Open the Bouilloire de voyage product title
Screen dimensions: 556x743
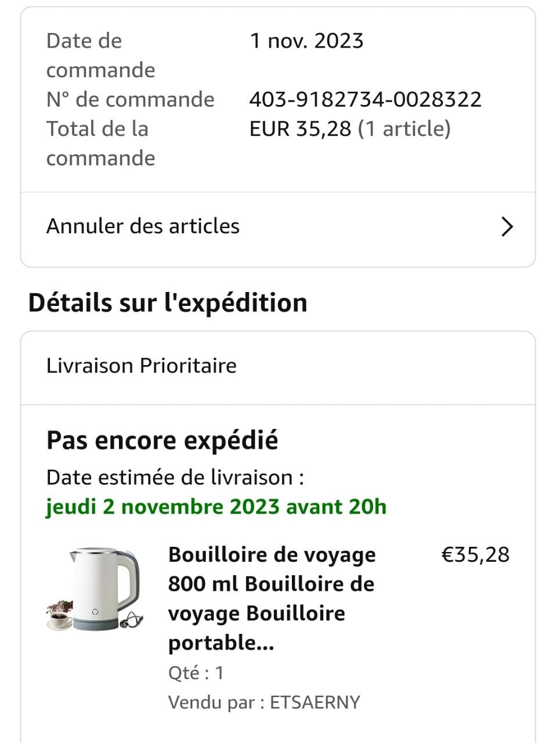(272, 598)
